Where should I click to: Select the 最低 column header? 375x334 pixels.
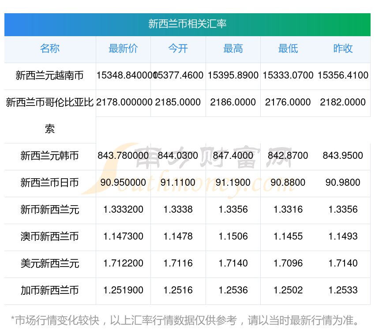pos(288,49)
